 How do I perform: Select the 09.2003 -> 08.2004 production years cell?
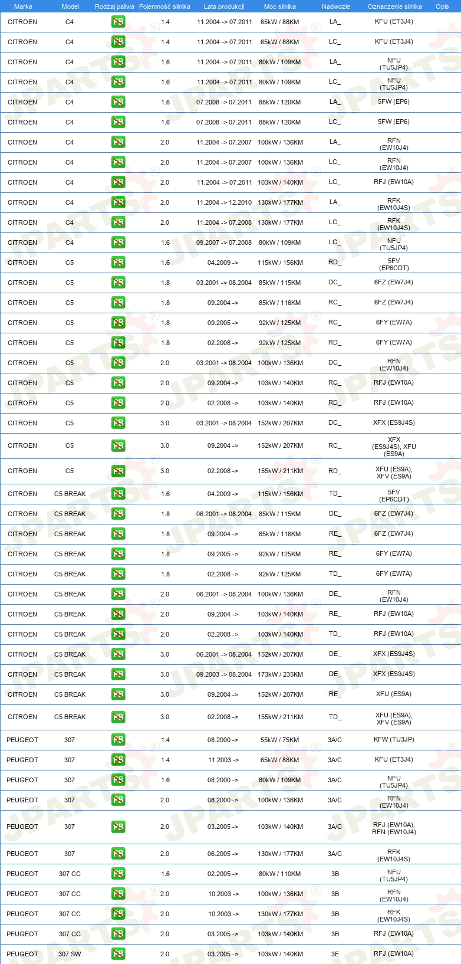[x=224, y=674]
